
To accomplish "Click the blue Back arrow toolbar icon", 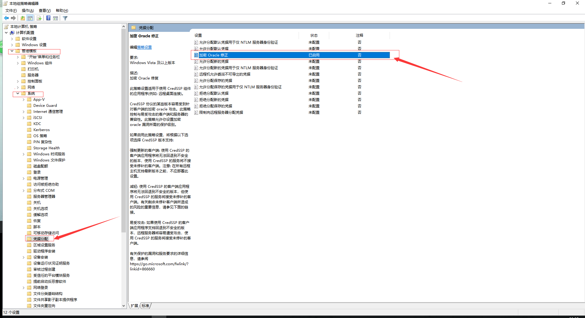I will click(x=6, y=18).
